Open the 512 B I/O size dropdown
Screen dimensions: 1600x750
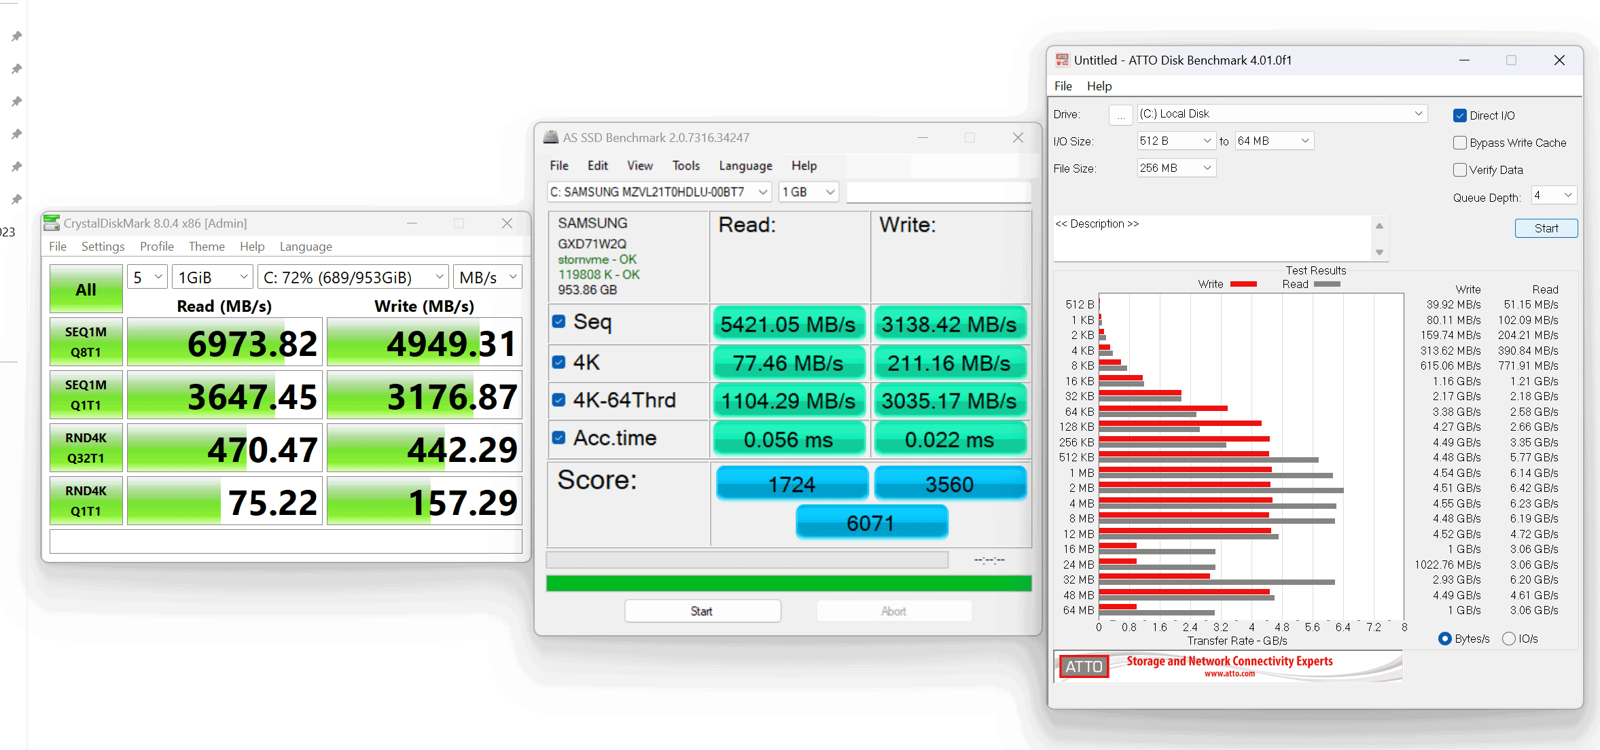click(x=1177, y=141)
